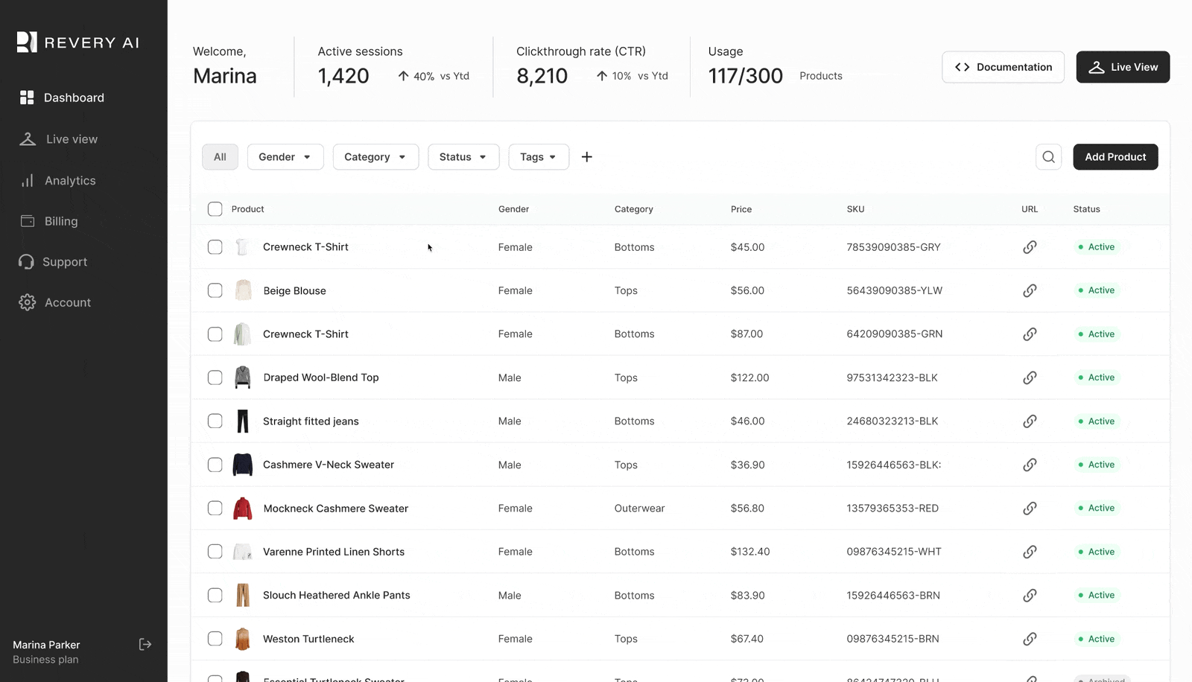Click the logout icon beside Marina Parker
Image resolution: width=1192 pixels, height=682 pixels.
tap(145, 645)
